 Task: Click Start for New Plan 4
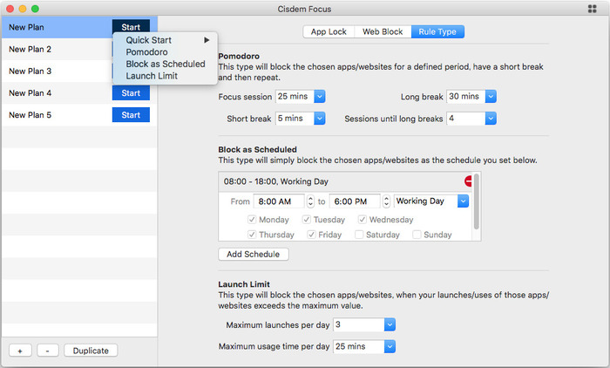click(131, 93)
